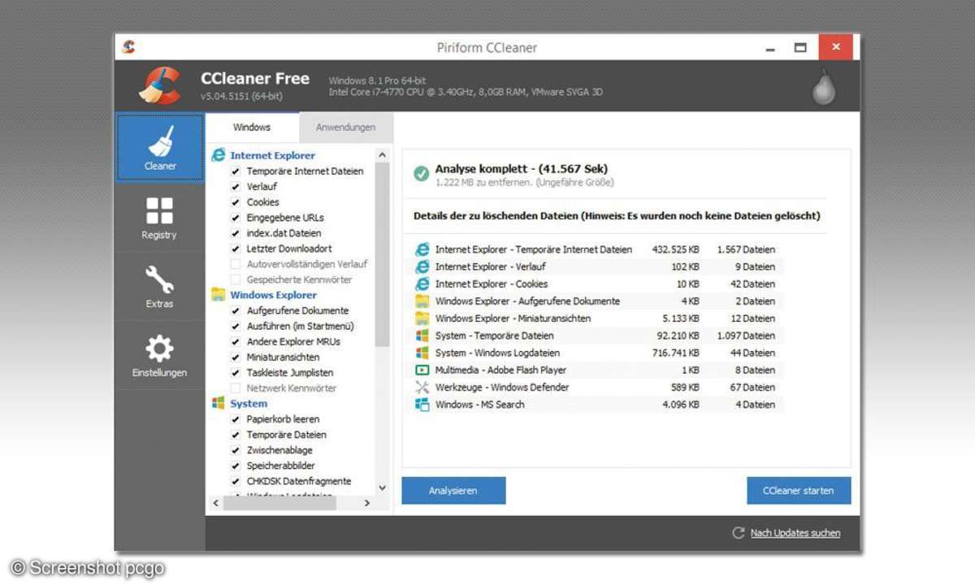
Task: Click the '1.567 Dateien' count value
Action: (746, 249)
